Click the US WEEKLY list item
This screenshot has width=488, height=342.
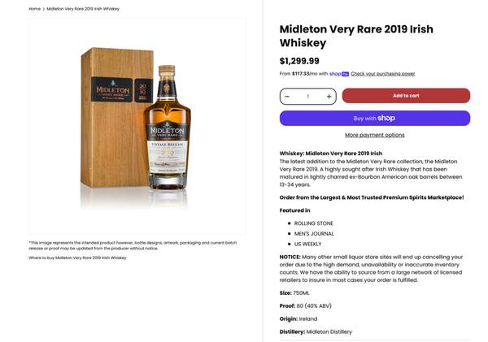[x=308, y=245]
